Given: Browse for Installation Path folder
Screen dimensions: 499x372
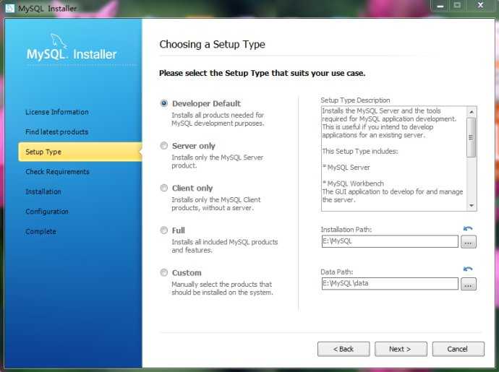Looking at the screenshot, I should click(x=469, y=242).
